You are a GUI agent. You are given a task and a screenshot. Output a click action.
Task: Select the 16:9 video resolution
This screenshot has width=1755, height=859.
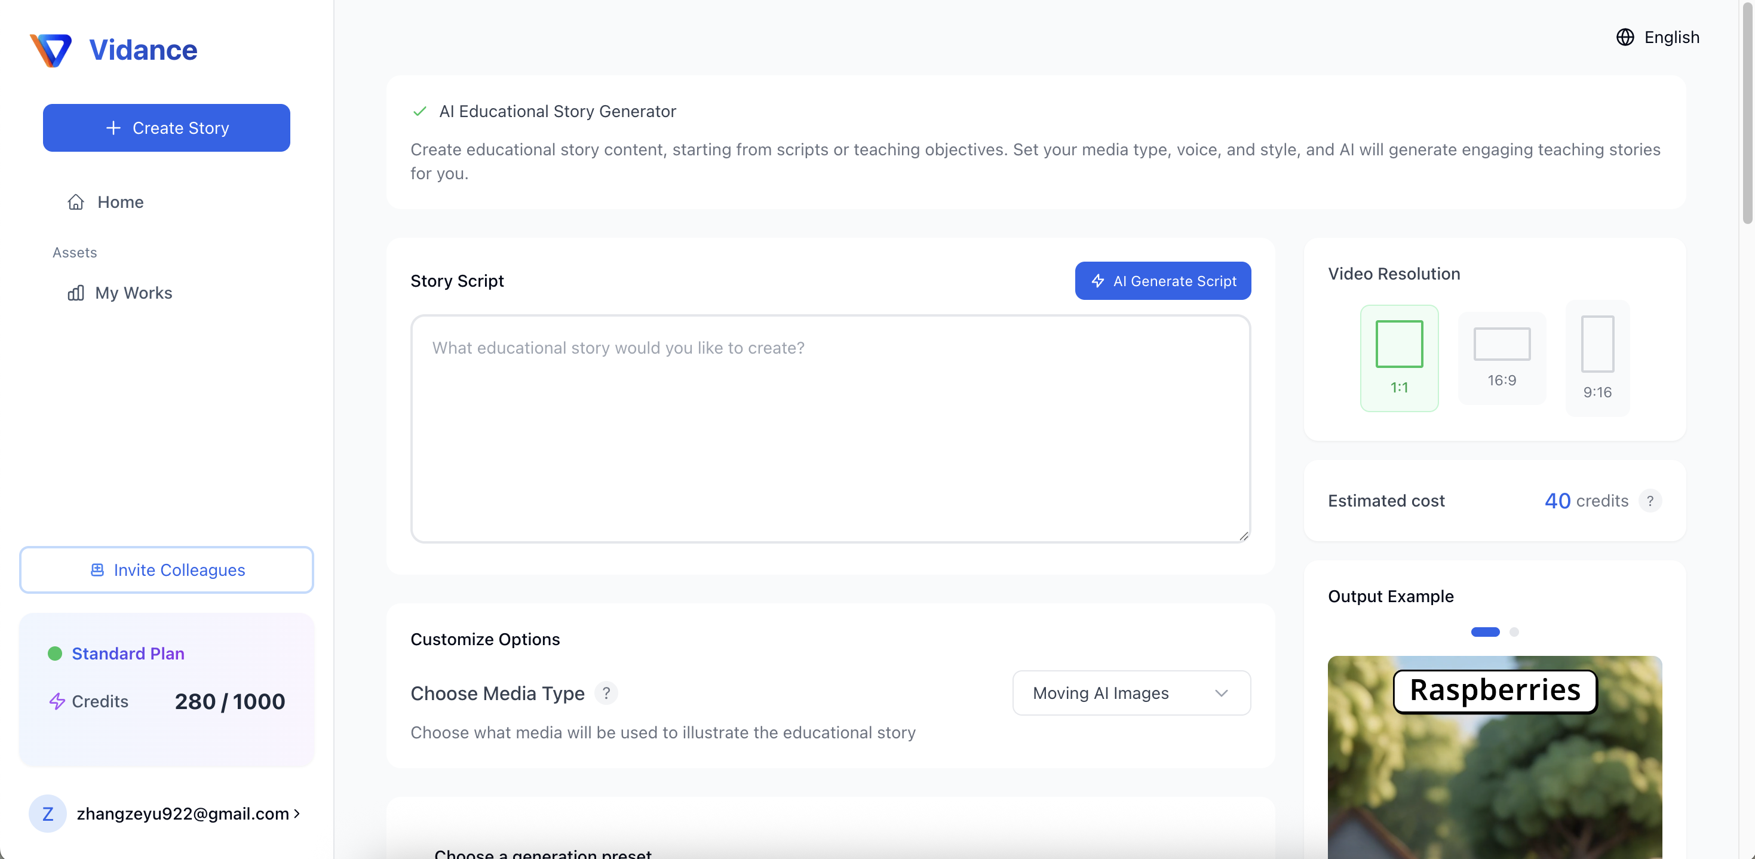1502,358
